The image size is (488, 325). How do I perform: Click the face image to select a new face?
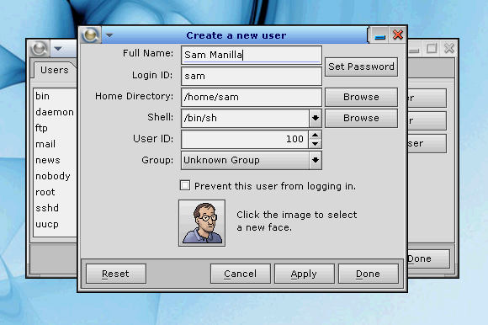(x=202, y=223)
